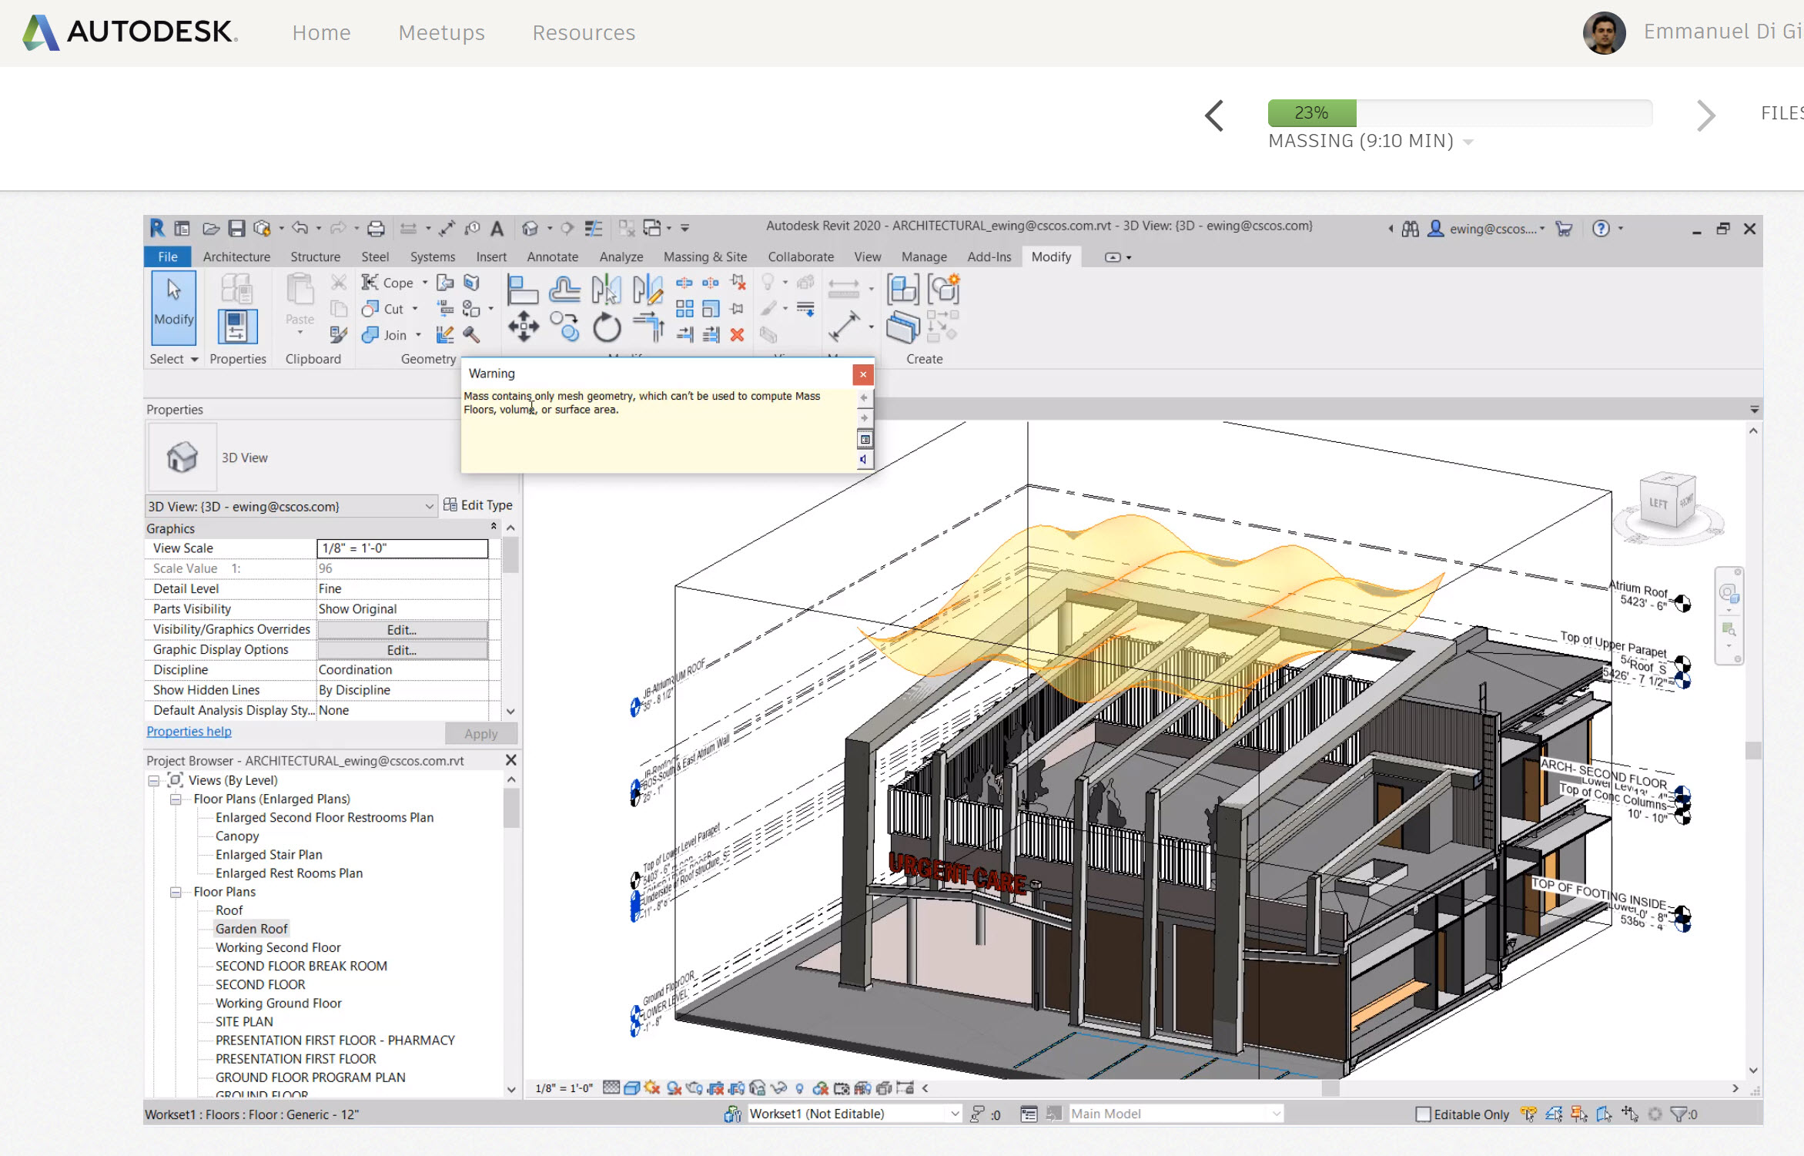Switch to the Architecture ribbon tab
This screenshot has height=1156, width=1804.
pos(236,256)
